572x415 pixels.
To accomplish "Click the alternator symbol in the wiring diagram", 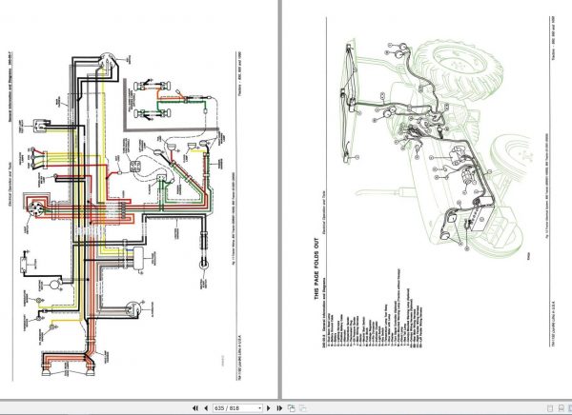I will (x=133, y=309).
